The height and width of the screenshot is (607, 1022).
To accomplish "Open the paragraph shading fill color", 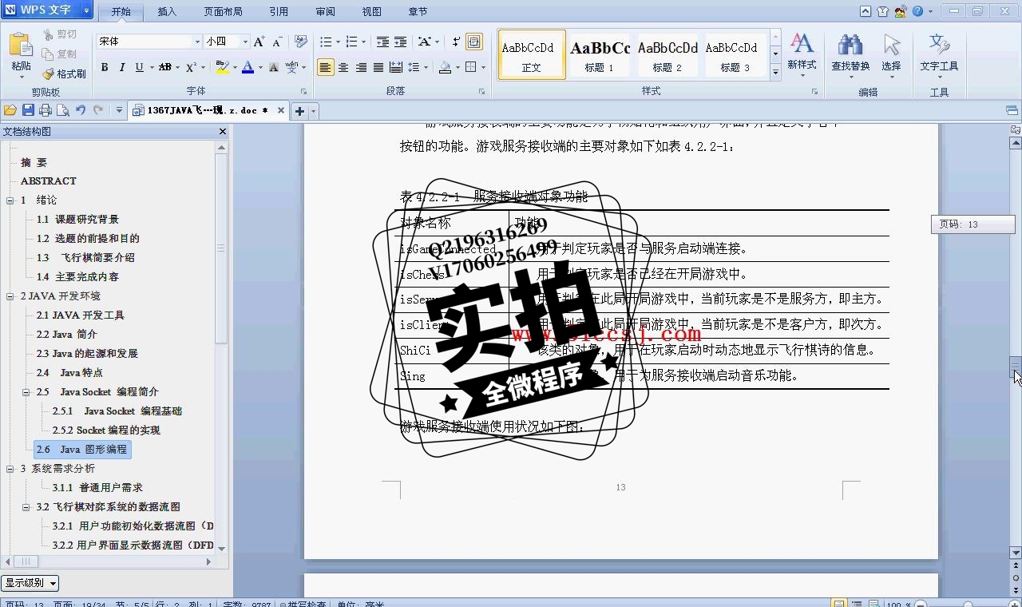I will (446, 68).
